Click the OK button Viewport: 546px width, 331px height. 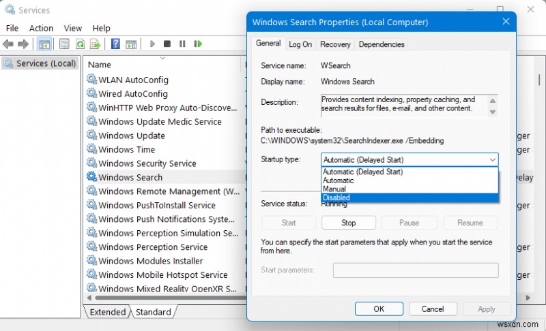(x=379, y=309)
